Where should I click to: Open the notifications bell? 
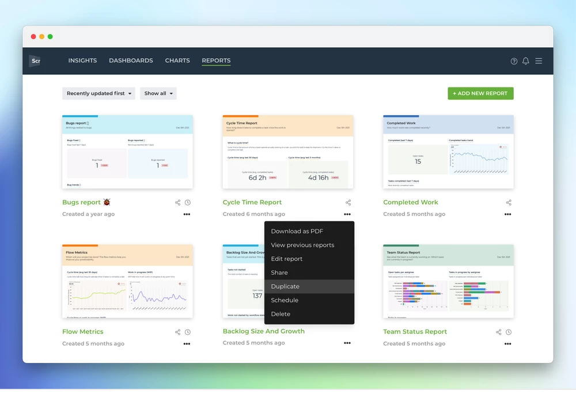tap(526, 61)
